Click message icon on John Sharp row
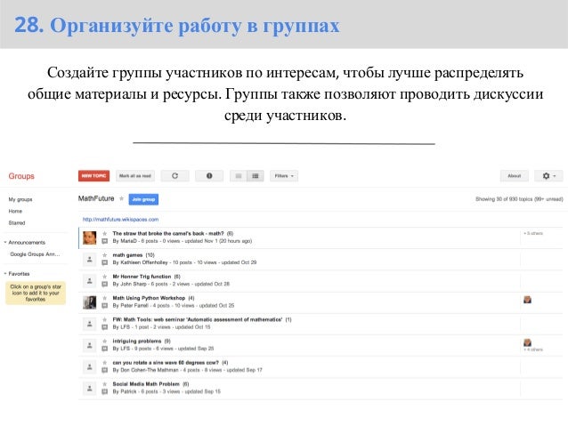568x426 pixels. [x=105, y=284]
